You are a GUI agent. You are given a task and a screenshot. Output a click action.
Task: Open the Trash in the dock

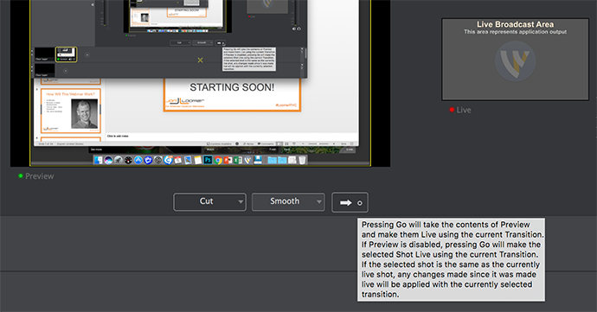(x=302, y=160)
